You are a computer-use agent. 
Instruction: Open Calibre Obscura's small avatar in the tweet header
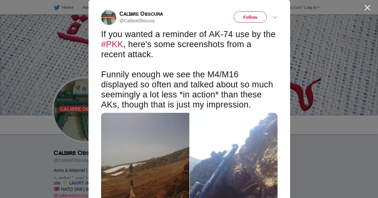pos(109,17)
